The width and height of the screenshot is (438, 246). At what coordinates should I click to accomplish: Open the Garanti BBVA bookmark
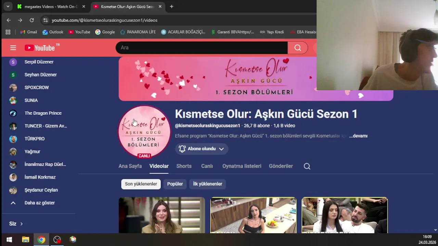[232, 32]
